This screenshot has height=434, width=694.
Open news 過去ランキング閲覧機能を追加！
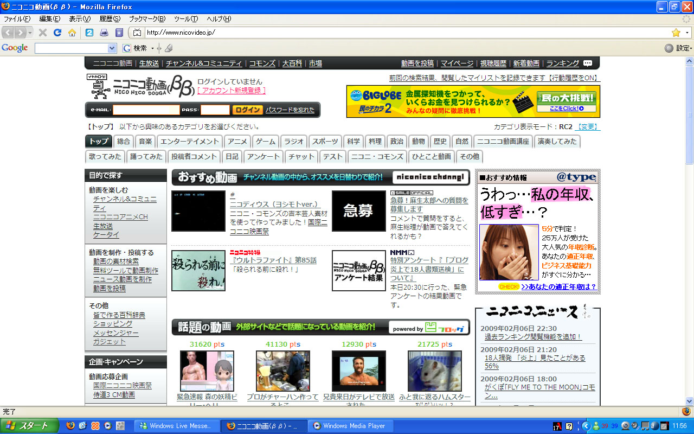pos(533,336)
